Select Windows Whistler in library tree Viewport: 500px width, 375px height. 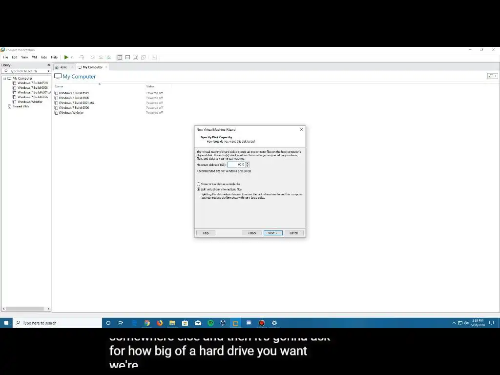click(30, 102)
